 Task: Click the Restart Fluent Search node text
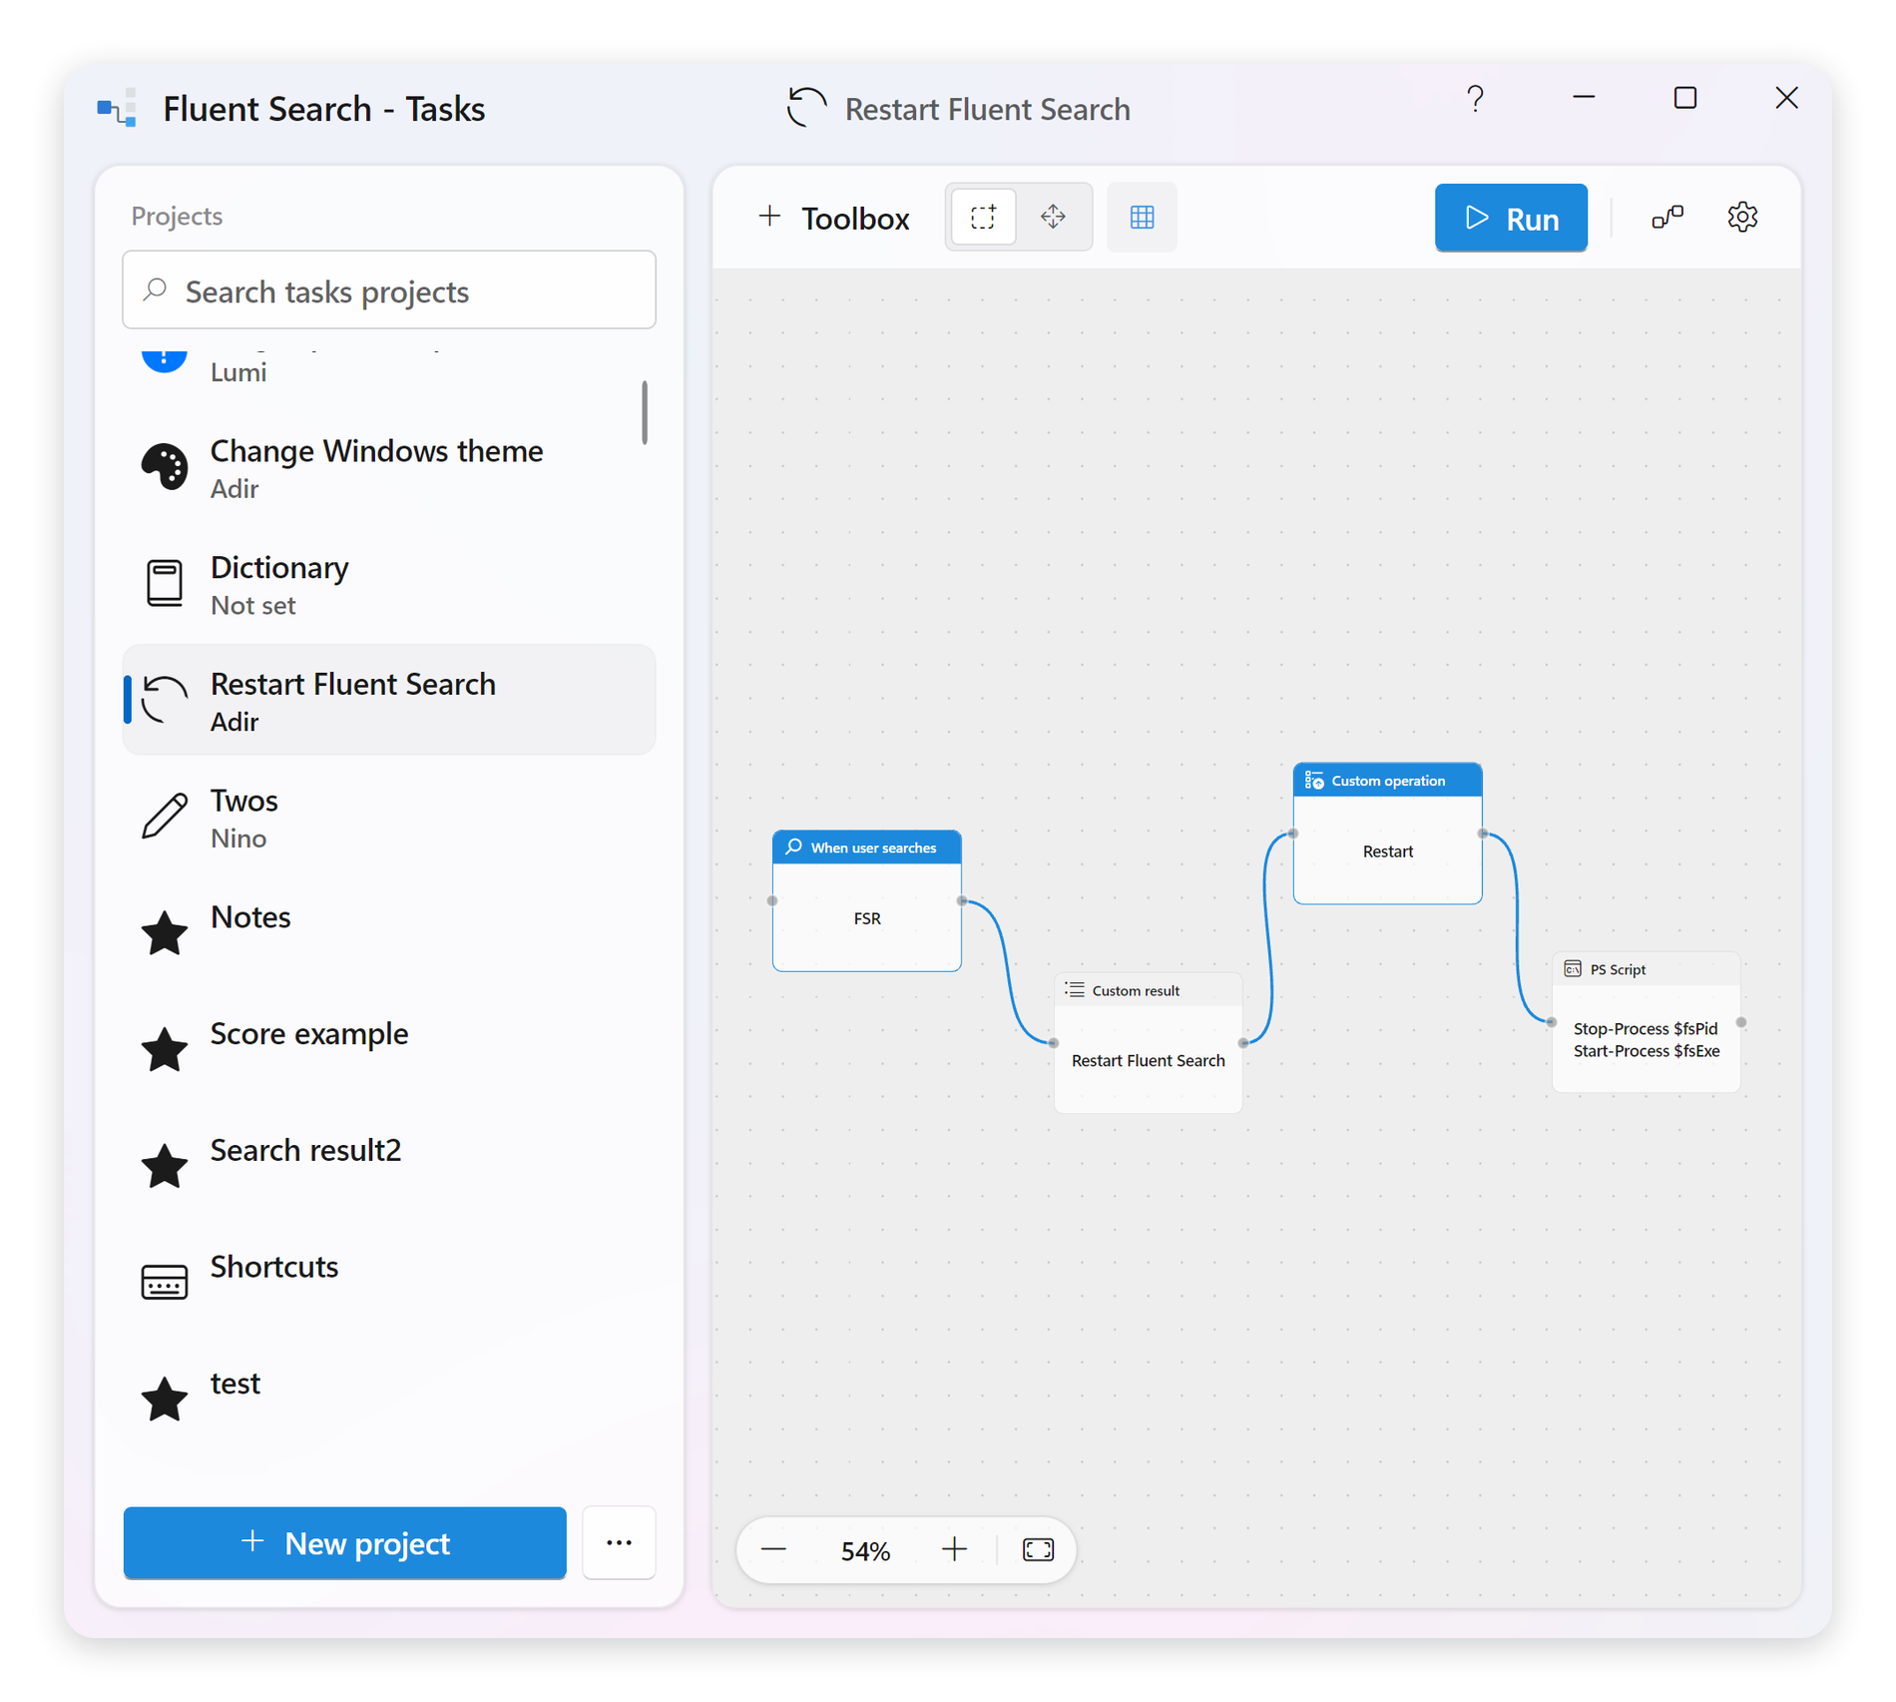(1148, 1060)
